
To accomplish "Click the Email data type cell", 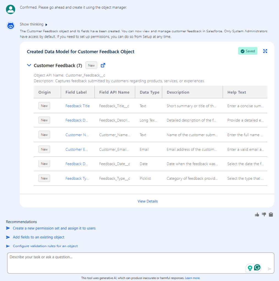I will point(144,150).
